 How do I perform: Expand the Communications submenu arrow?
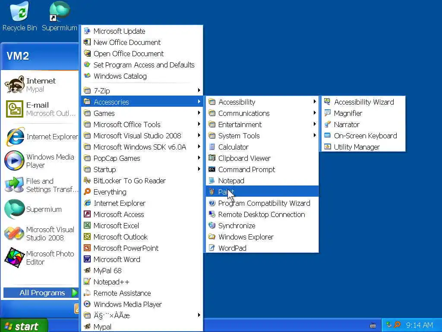(x=315, y=113)
